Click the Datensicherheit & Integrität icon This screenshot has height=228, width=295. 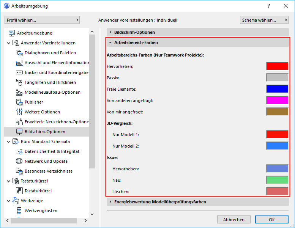19,151
